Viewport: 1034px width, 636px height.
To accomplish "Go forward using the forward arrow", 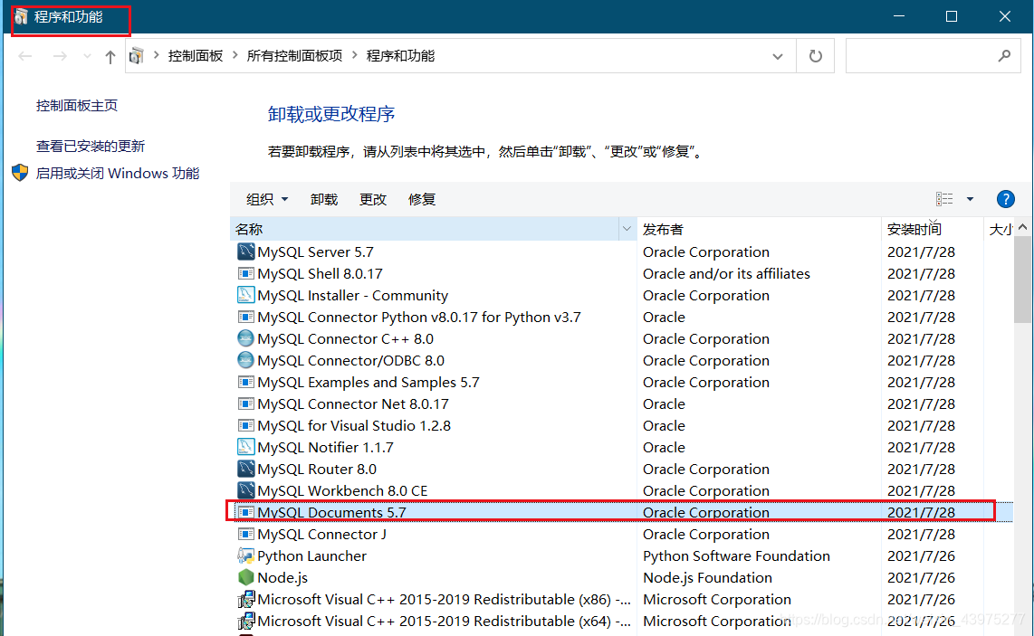I will (x=60, y=57).
